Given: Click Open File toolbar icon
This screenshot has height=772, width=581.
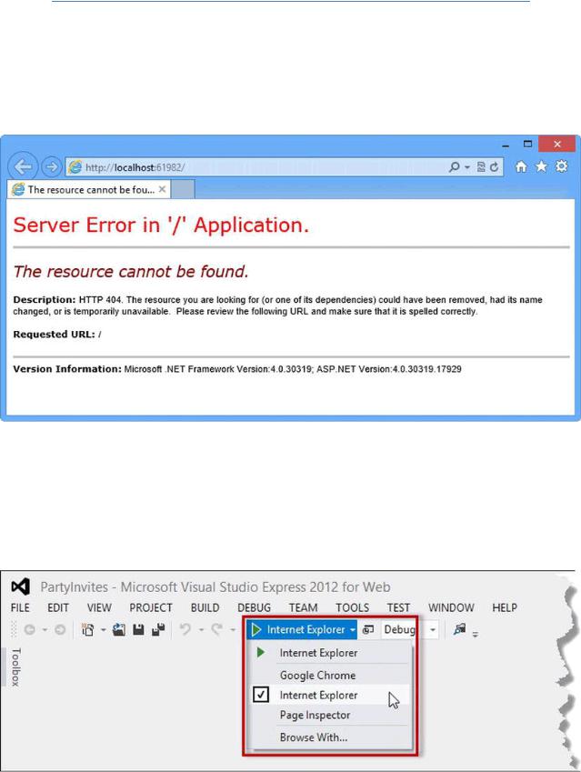Looking at the screenshot, I should click(118, 629).
